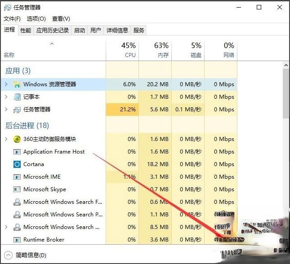This screenshot has width=290, height=264.
Task: Expand the Windows 资源管理器 row
Action: click(x=6, y=84)
